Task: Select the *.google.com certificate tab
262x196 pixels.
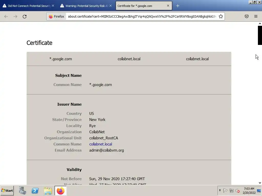Action: pyautogui.click(x=61, y=59)
